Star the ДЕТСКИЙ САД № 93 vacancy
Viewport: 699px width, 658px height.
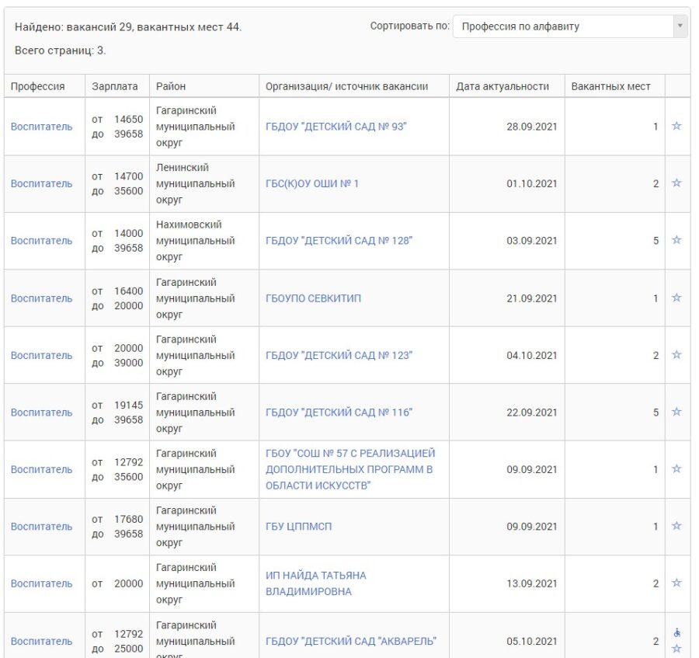(x=676, y=126)
